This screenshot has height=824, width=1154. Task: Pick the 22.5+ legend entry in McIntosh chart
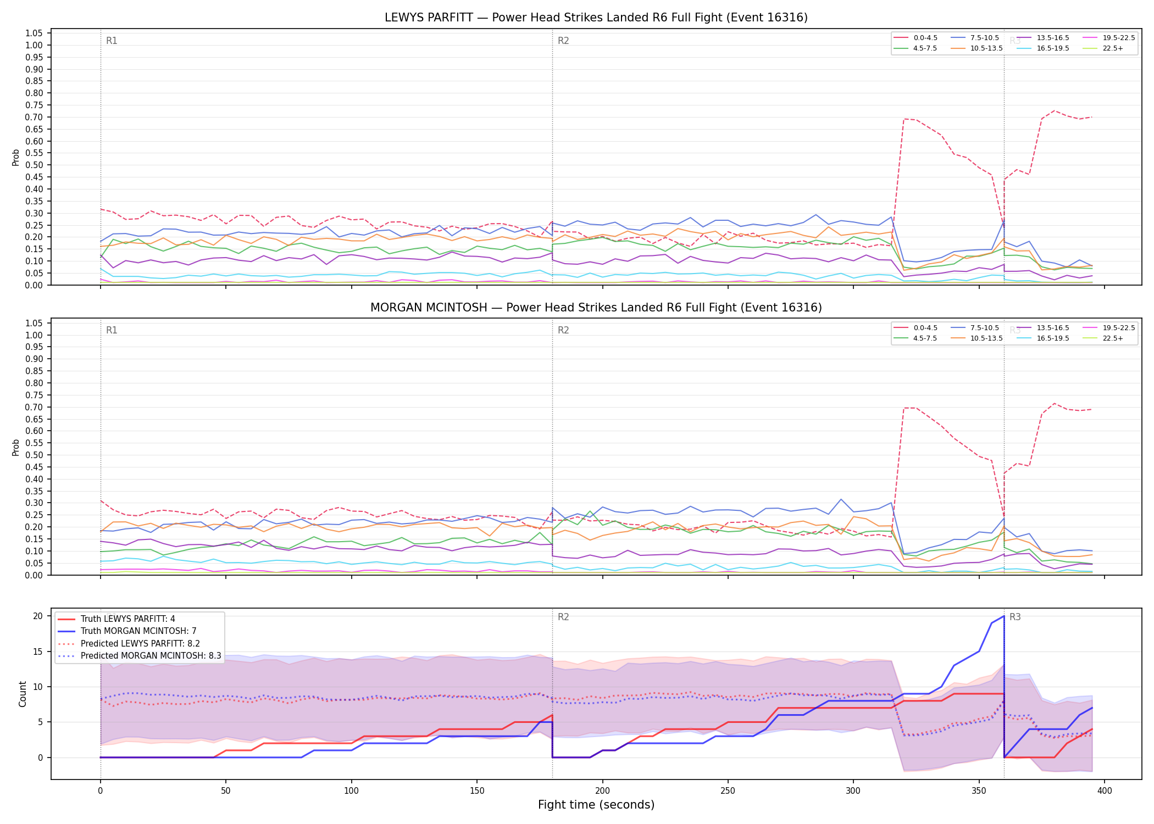[x=1103, y=338]
